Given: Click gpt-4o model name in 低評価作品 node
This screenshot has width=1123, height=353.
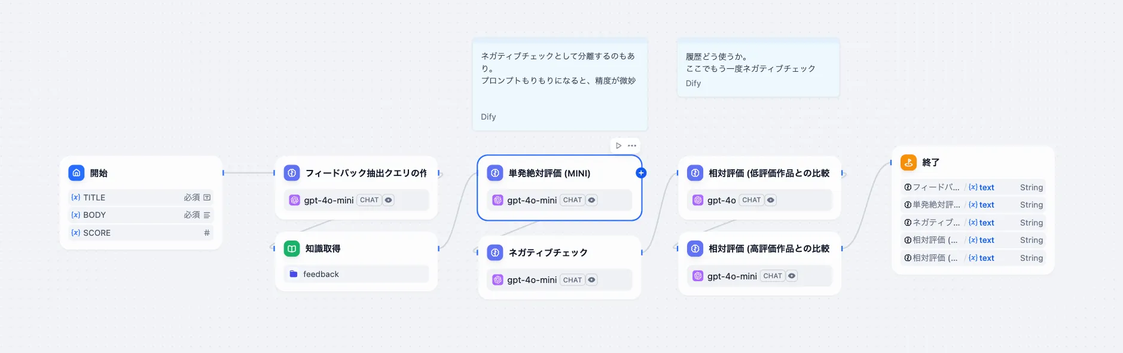Looking at the screenshot, I should 722,200.
